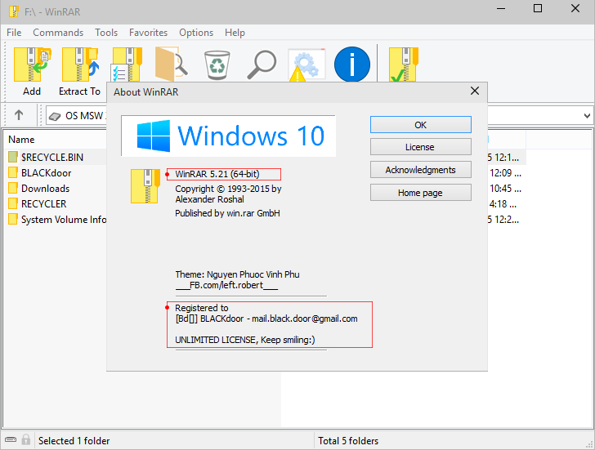Click the 'Published by win.rar GmbH' text
This screenshot has width=595, height=450.
click(227, 213)
